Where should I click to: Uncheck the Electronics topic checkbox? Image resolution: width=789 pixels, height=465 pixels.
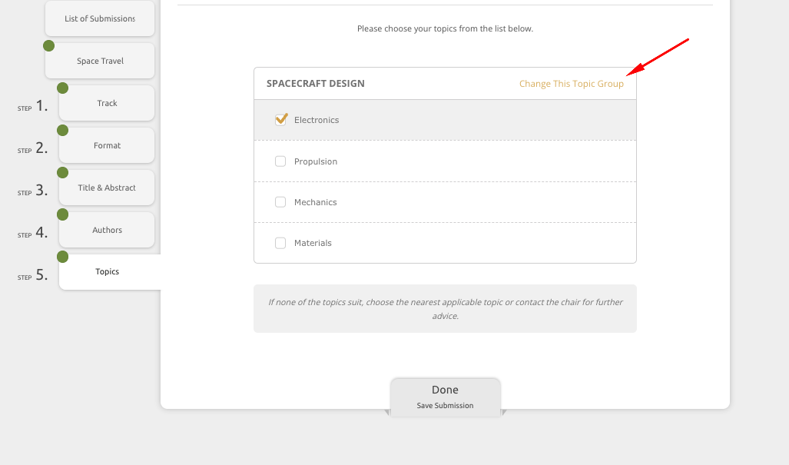tap(280, 120)
